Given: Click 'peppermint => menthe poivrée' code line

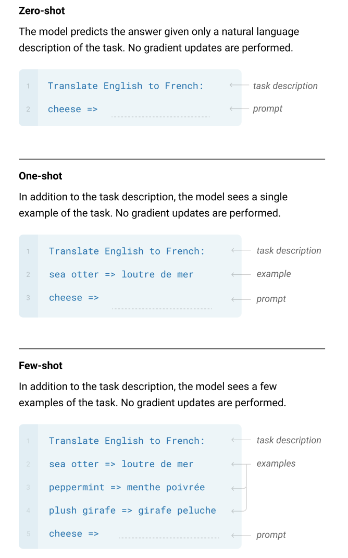Looking at the screenshot, I should [127, 488].
